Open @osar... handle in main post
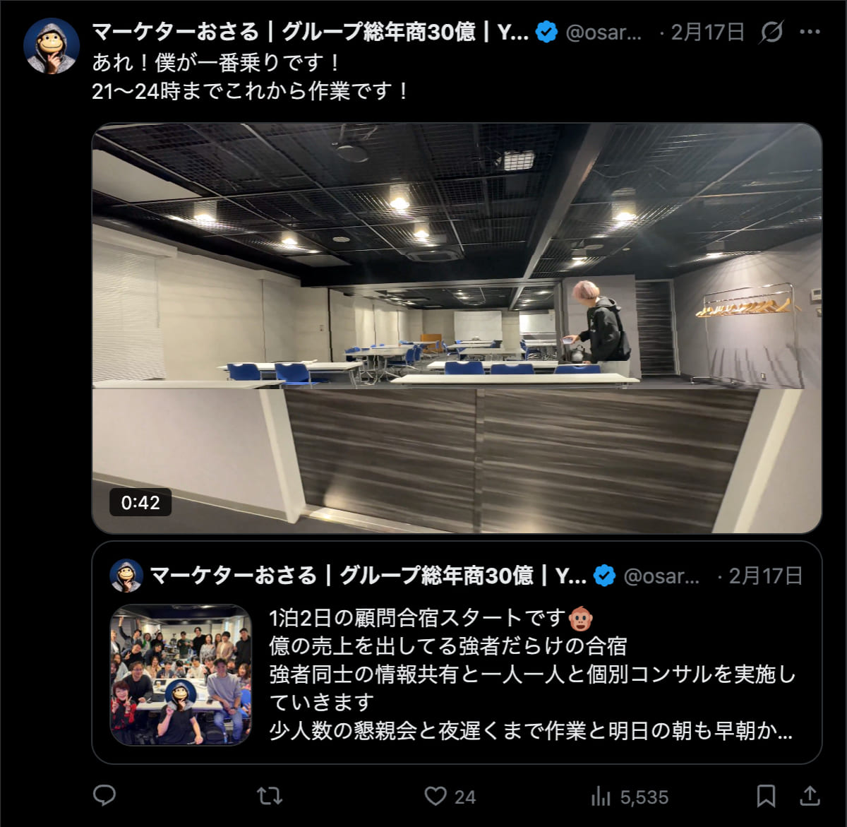The width and height of the screenshot is (847, 827). point(604,32)
